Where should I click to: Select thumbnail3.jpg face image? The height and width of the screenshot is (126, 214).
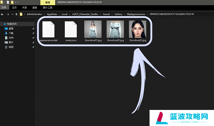pyautogui.click(x=138, y=31)
